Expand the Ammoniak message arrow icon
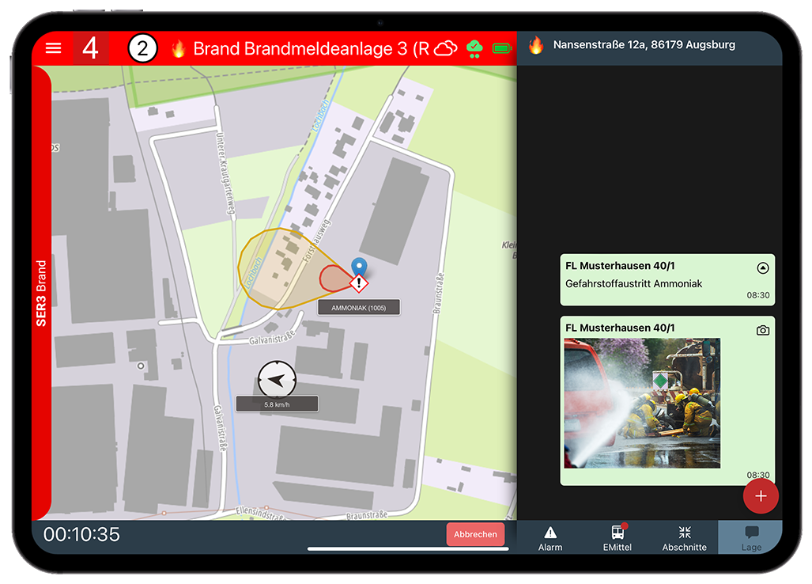 click(762, 268)
